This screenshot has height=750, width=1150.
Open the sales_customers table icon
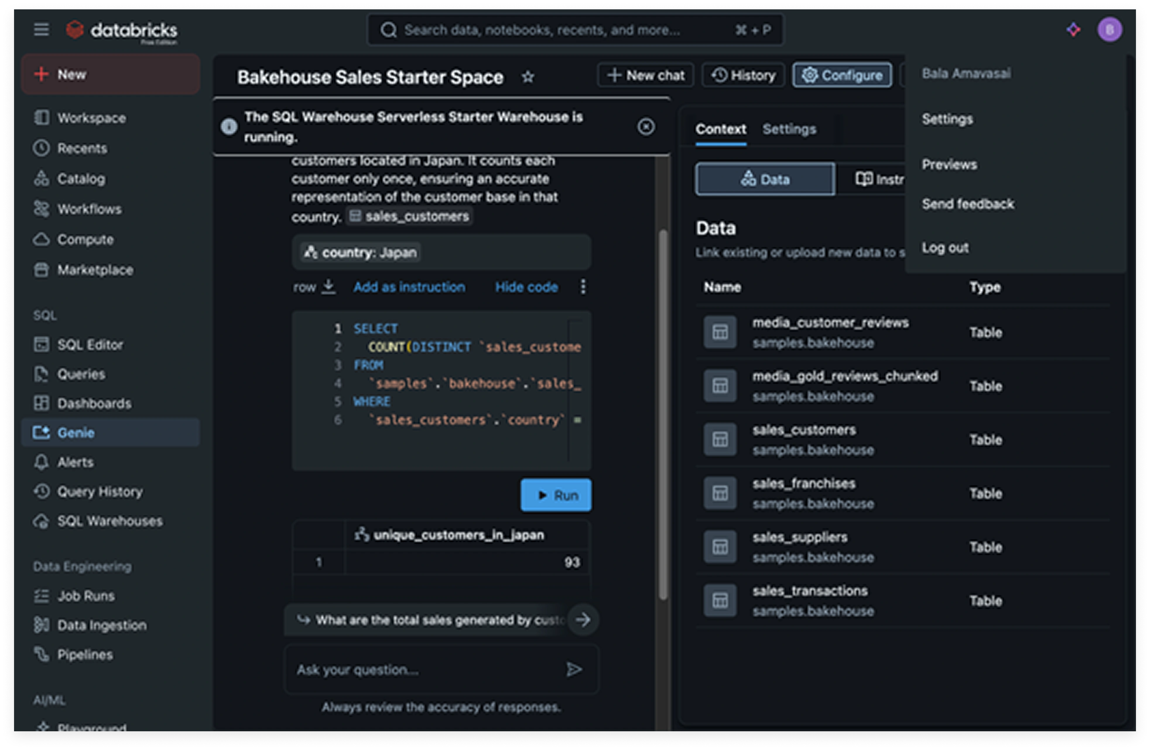click(719, 439)
